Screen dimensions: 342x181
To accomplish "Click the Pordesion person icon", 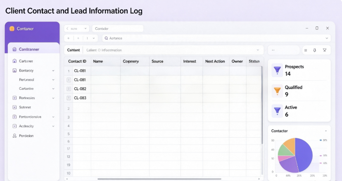I will coord(14,136).
